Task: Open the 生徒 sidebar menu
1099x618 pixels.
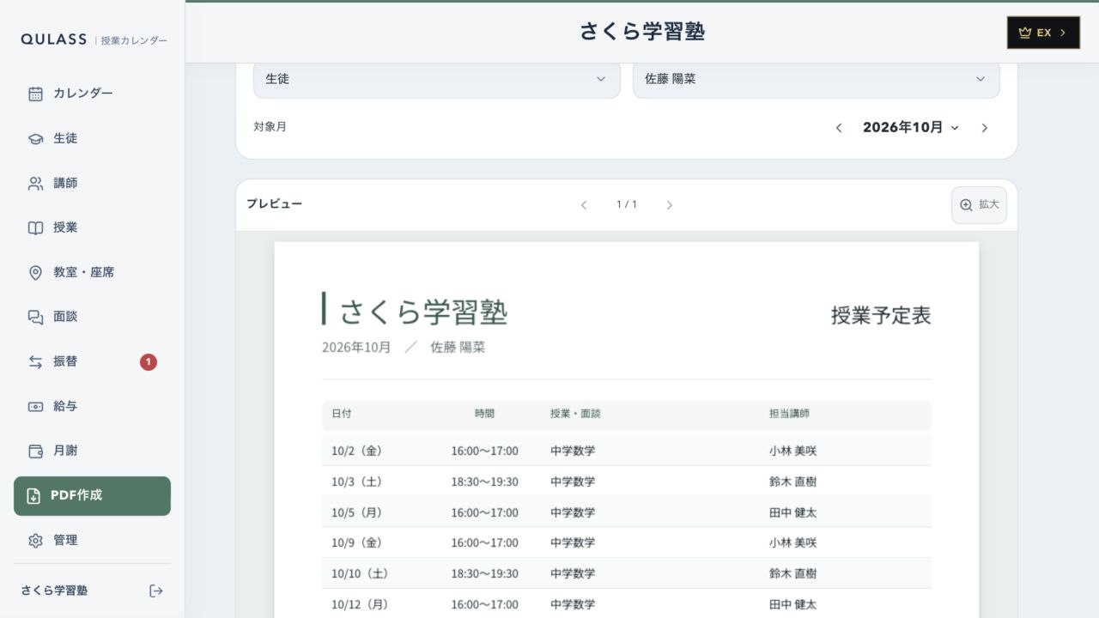Action: (92, 138)
